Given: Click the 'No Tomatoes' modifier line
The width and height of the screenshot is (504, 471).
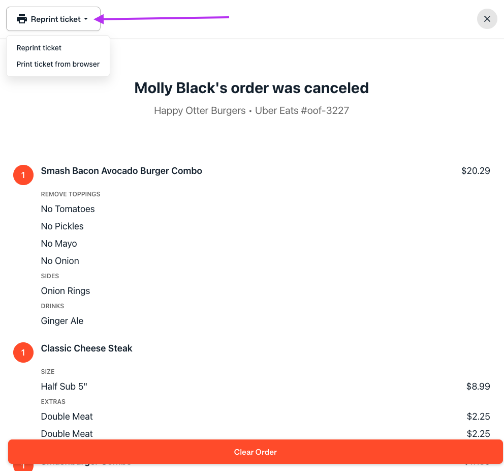Looking at the screenshot, I should pos(68,209).
